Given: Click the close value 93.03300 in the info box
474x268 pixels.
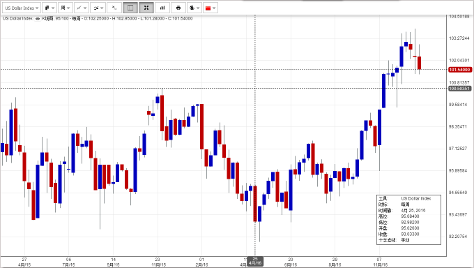Looking at the screenshot, I should point(410,234).
